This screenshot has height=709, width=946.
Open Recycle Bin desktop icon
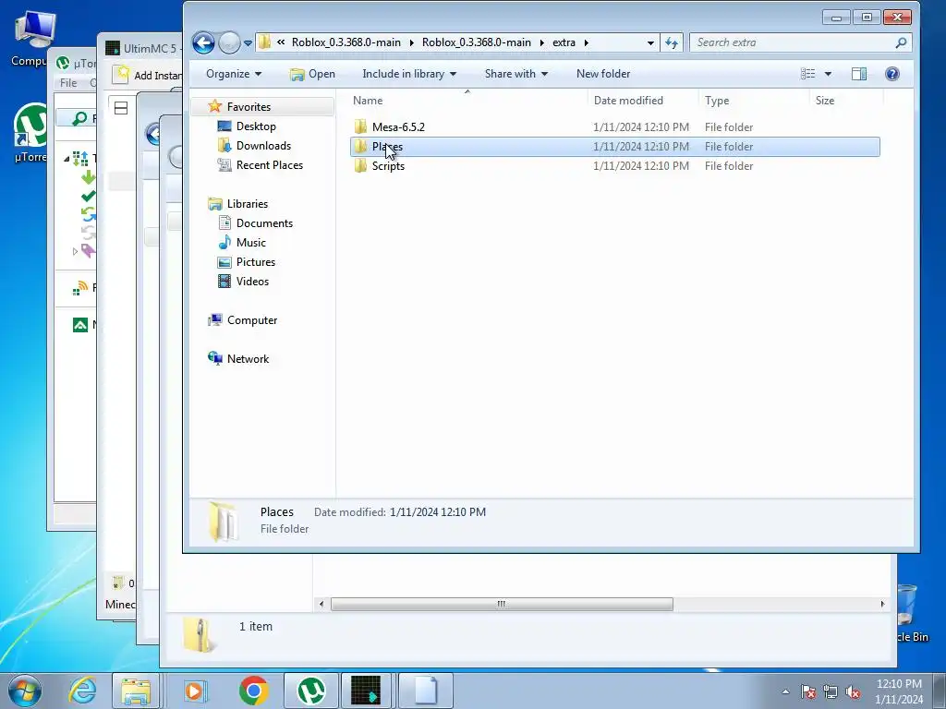[x=911, y=614]
